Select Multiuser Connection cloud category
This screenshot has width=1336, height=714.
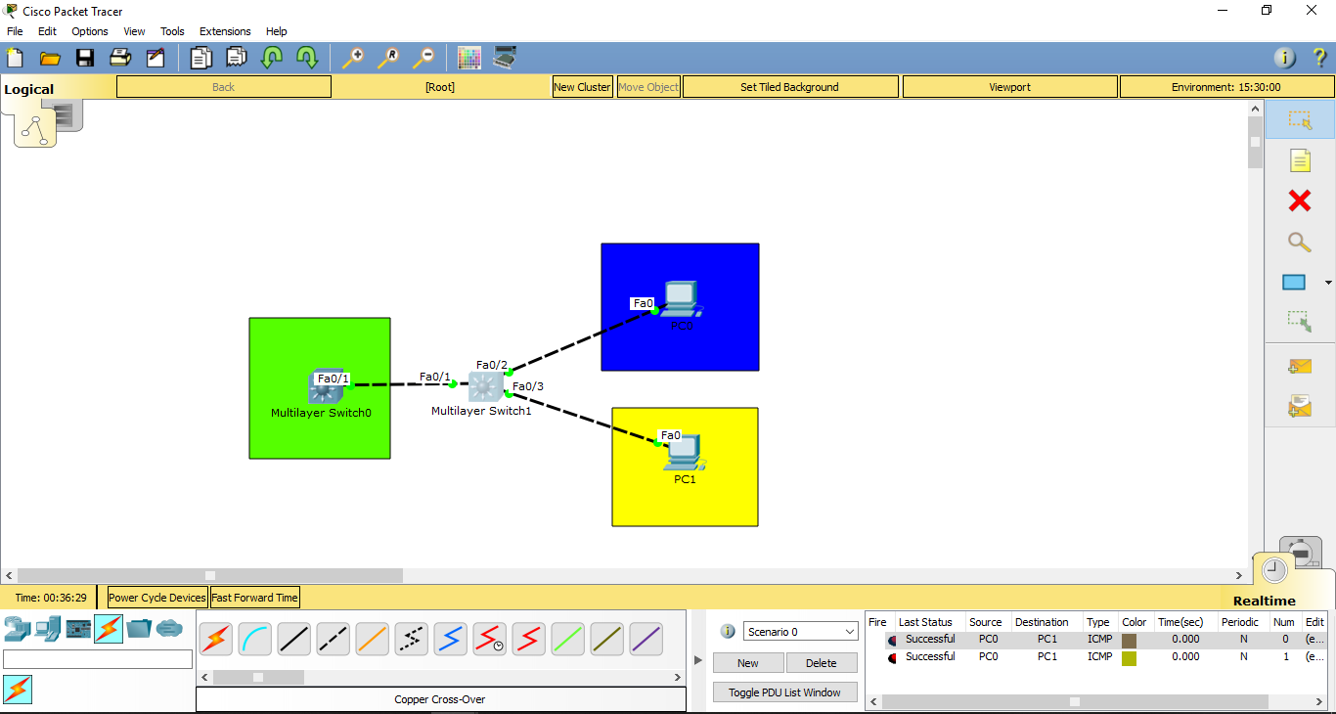pos(169,629)
